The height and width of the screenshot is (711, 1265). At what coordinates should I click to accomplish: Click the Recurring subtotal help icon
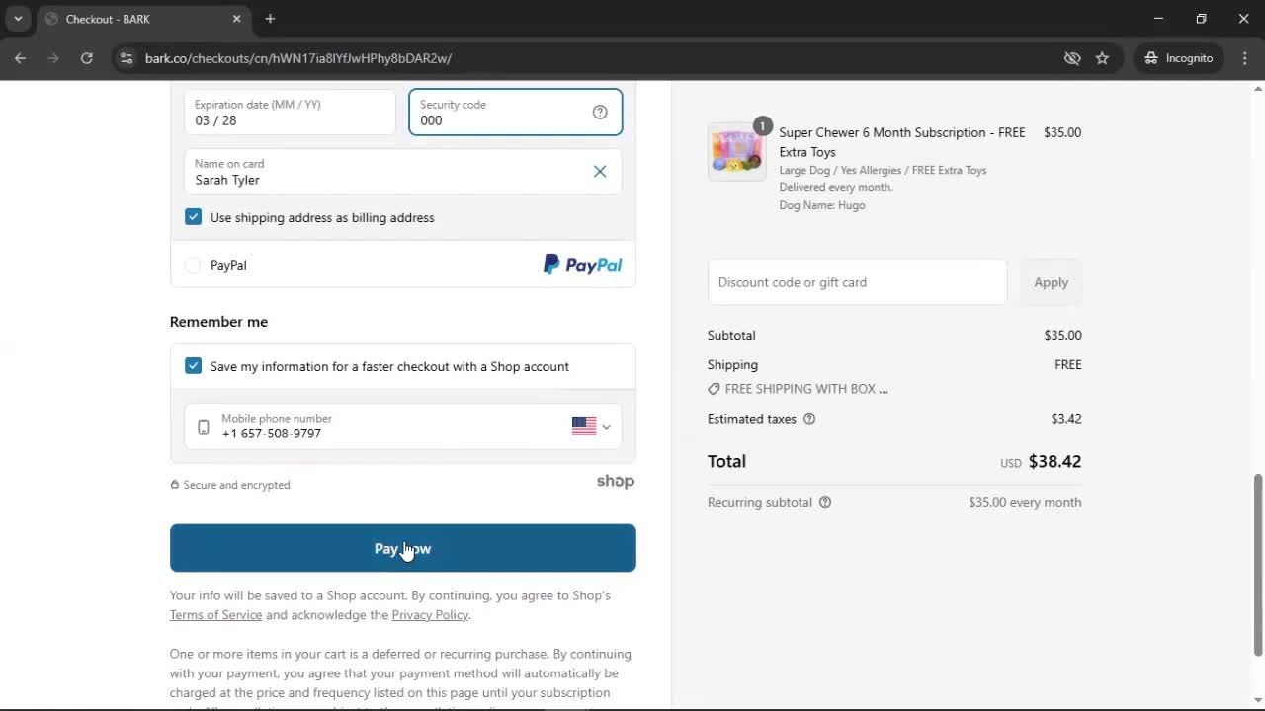click(x=825, y=502)
